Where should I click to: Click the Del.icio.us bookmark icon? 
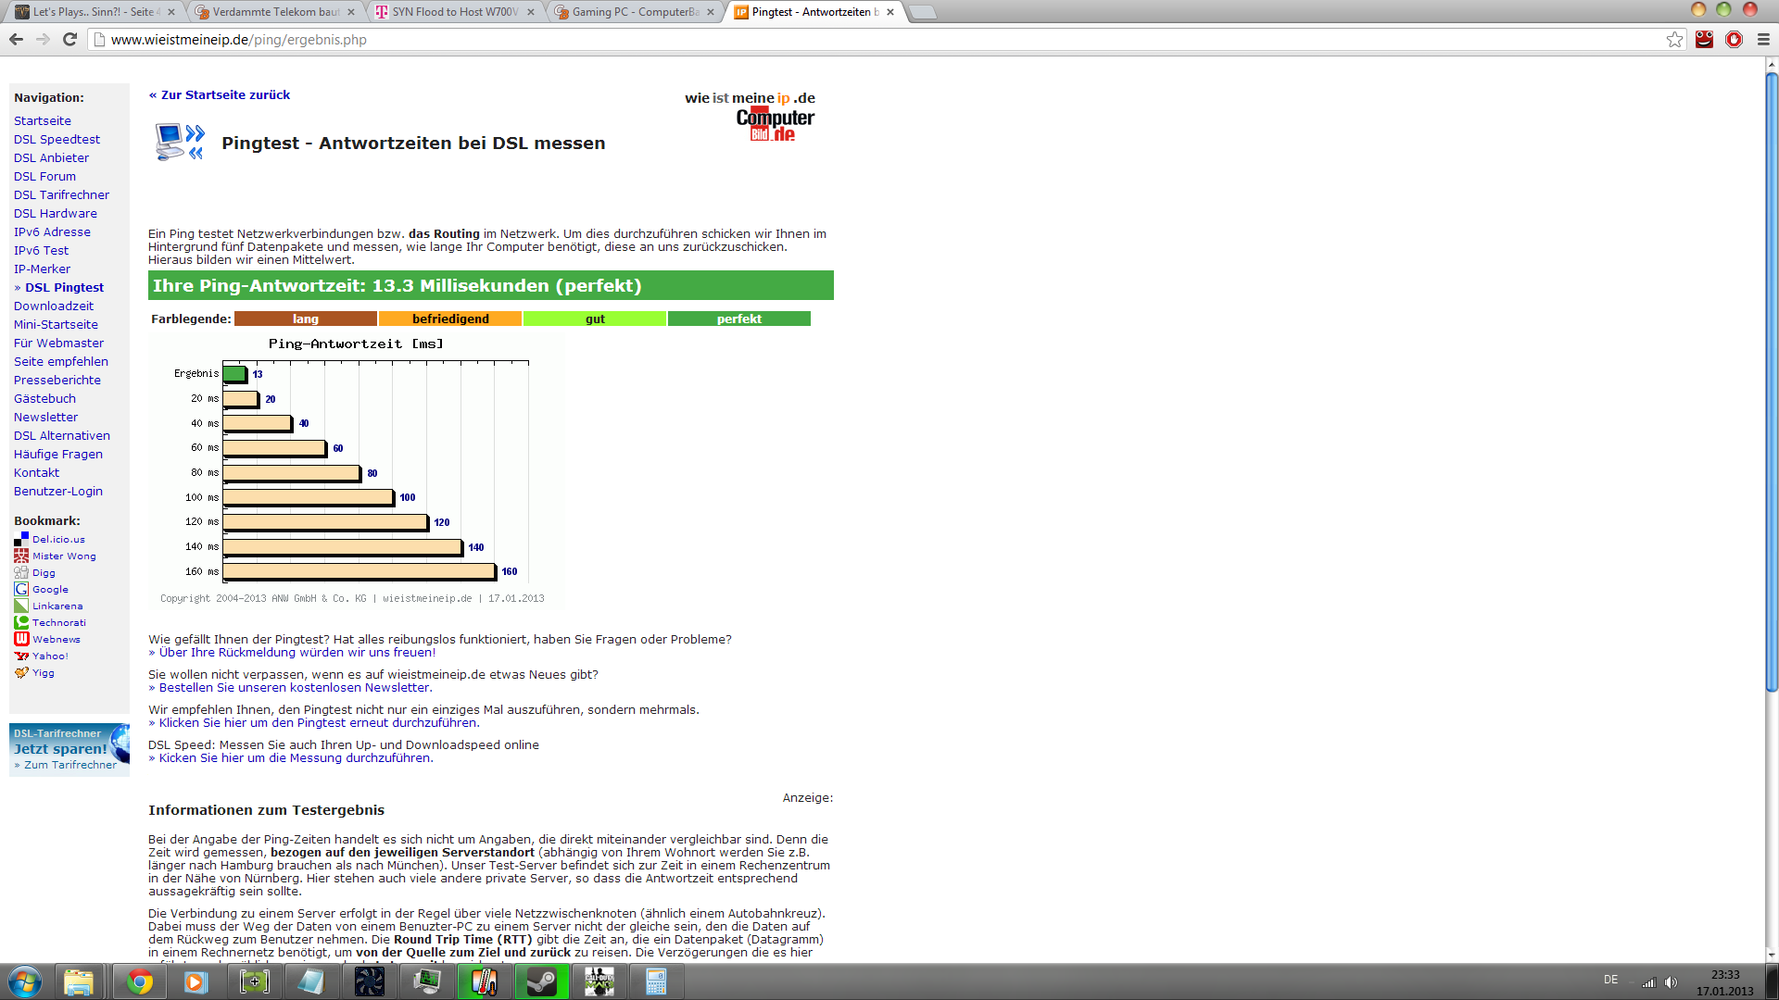[x=21, y=539]
